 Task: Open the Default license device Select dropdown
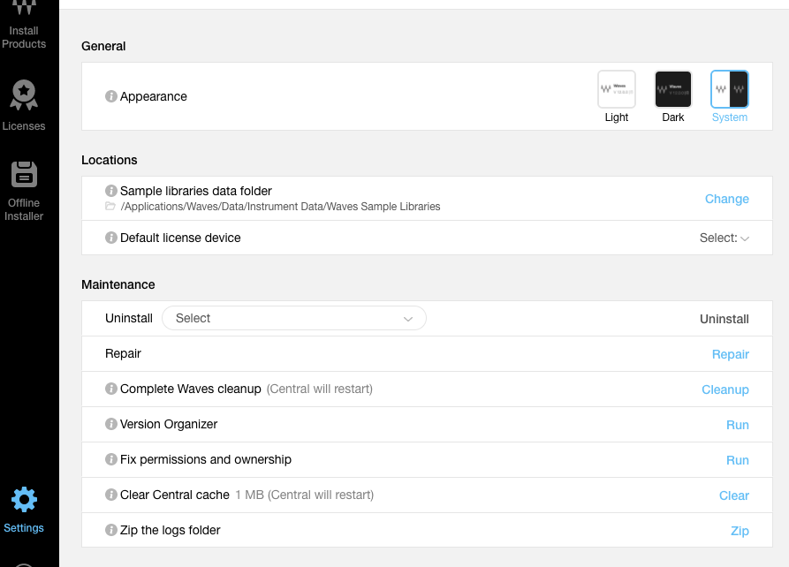tap(725, 238)
